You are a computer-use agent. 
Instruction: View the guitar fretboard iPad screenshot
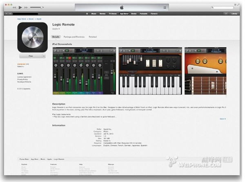click(205, 71)
